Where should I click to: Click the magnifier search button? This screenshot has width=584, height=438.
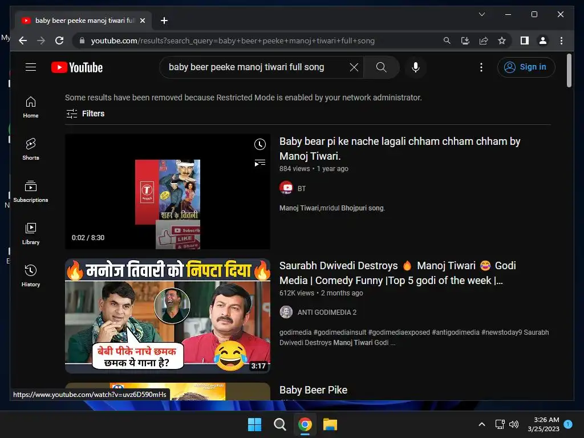(381, 67)
